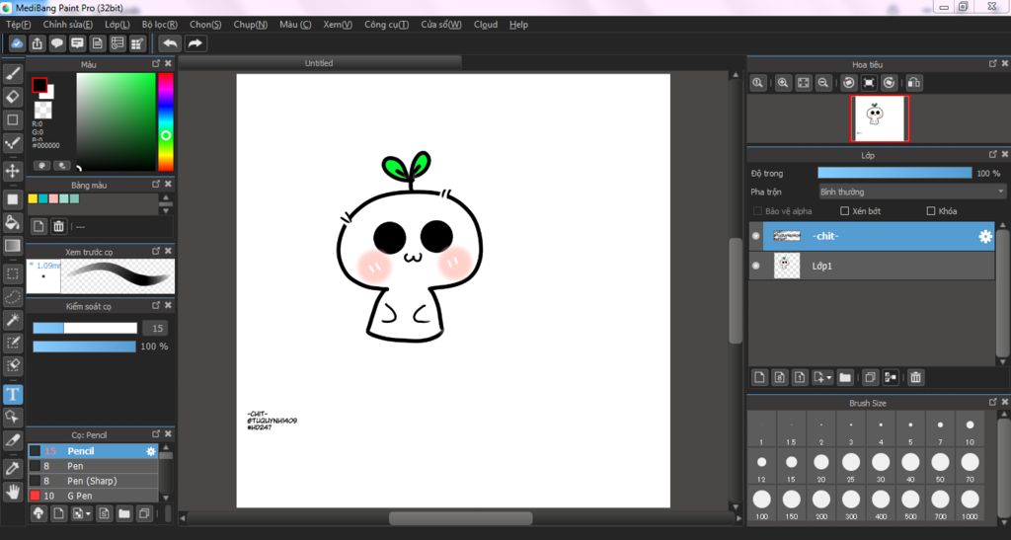The height and width of the screenshot is (540, 1011).
Task: Click the cloud save icon in toolbar
Action: click(x=17, y=43)
